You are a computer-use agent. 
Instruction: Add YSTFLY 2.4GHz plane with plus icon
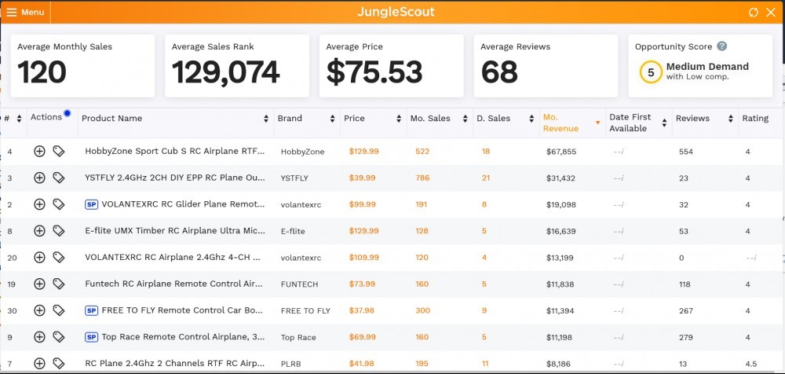[39, 178]
